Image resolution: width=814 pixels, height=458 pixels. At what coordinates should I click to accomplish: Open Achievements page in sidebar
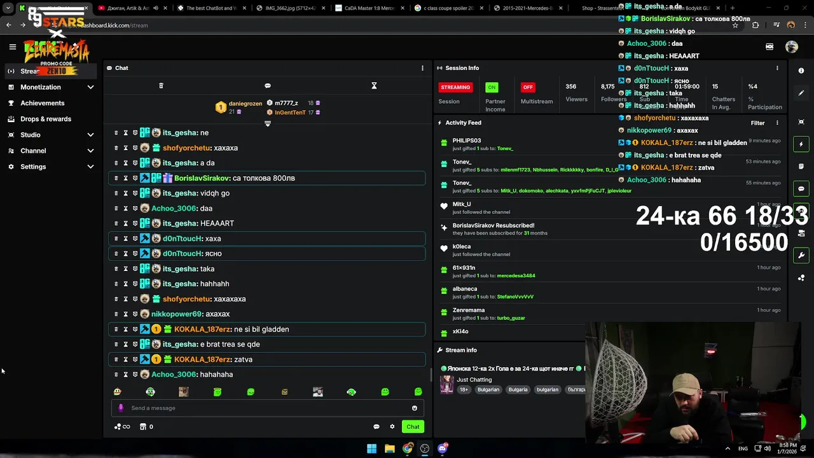(42, 103)
